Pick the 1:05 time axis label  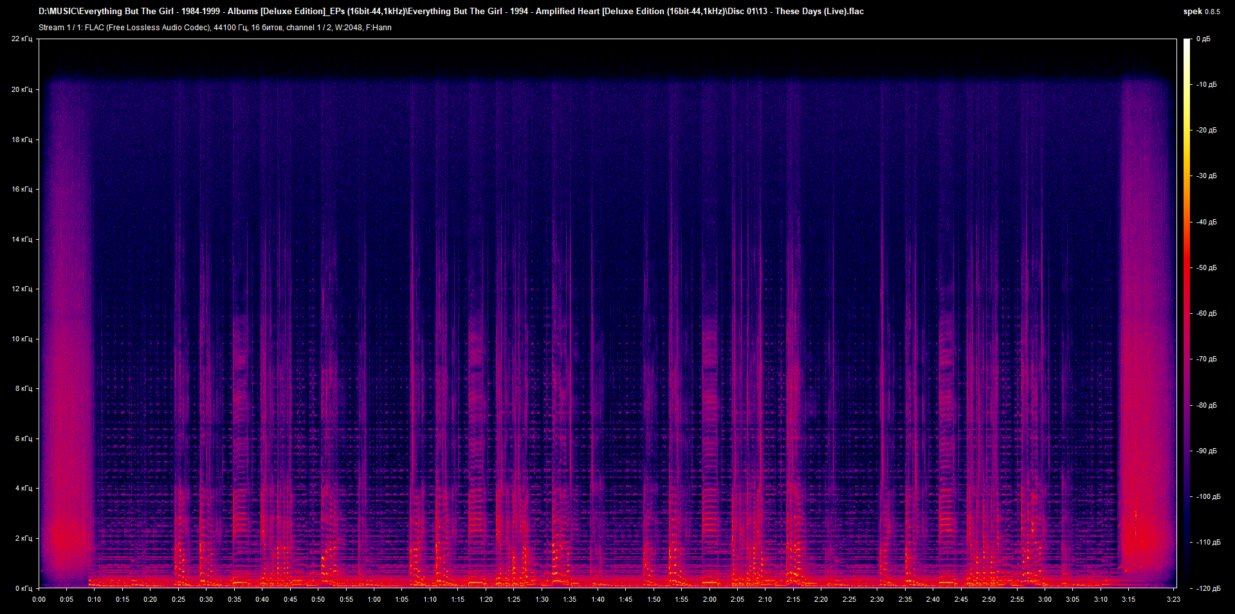point(401,599)
